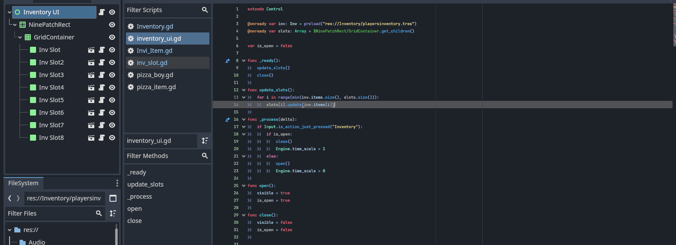The image size is (676, 245).
Task: Select the Audio folder in FileSystem
Action: pyautogui.click(x=37, y=242)
